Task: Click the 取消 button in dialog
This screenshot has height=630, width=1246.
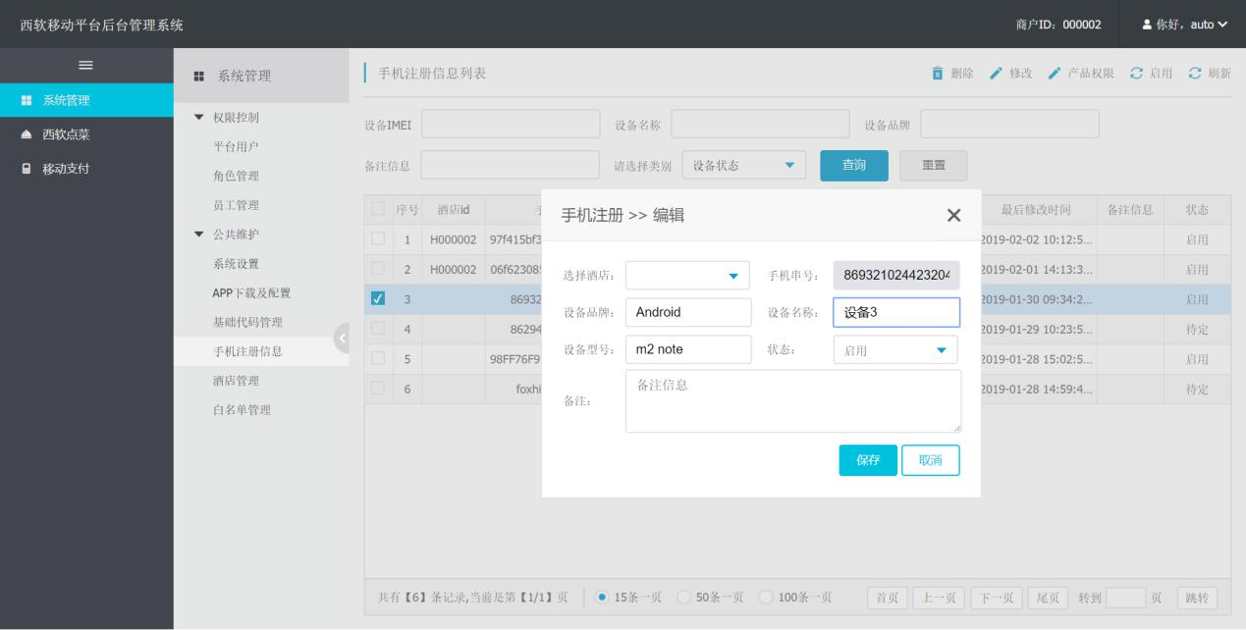Action: pyautogui.click(x=930, y=460)
